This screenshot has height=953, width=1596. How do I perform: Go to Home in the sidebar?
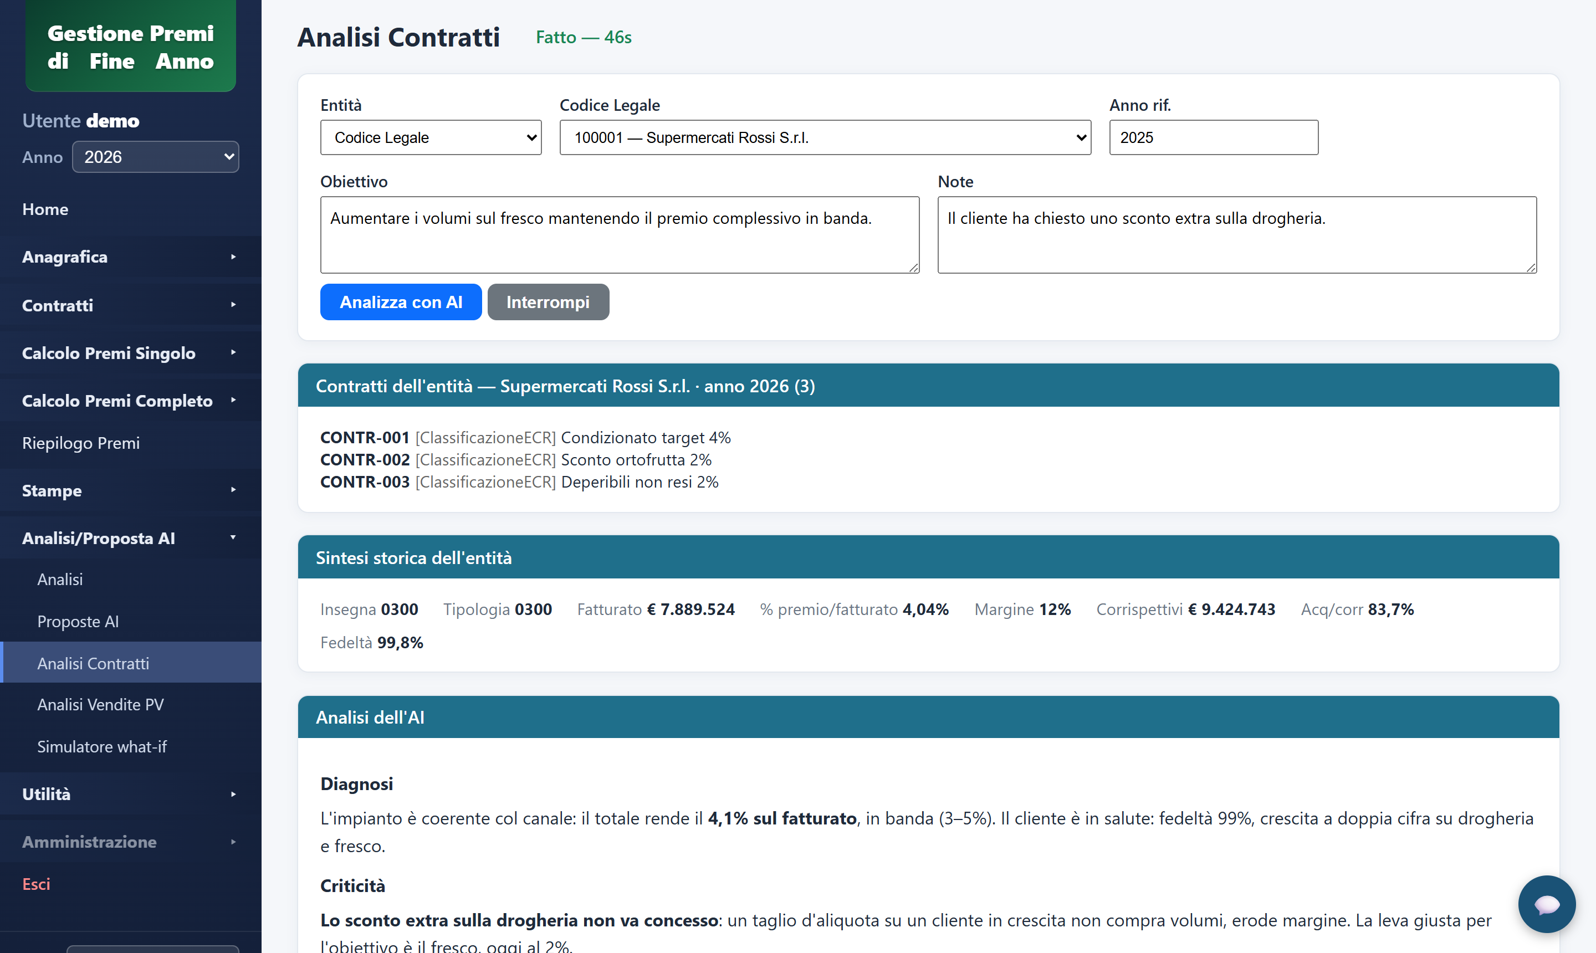click(130, 209)
